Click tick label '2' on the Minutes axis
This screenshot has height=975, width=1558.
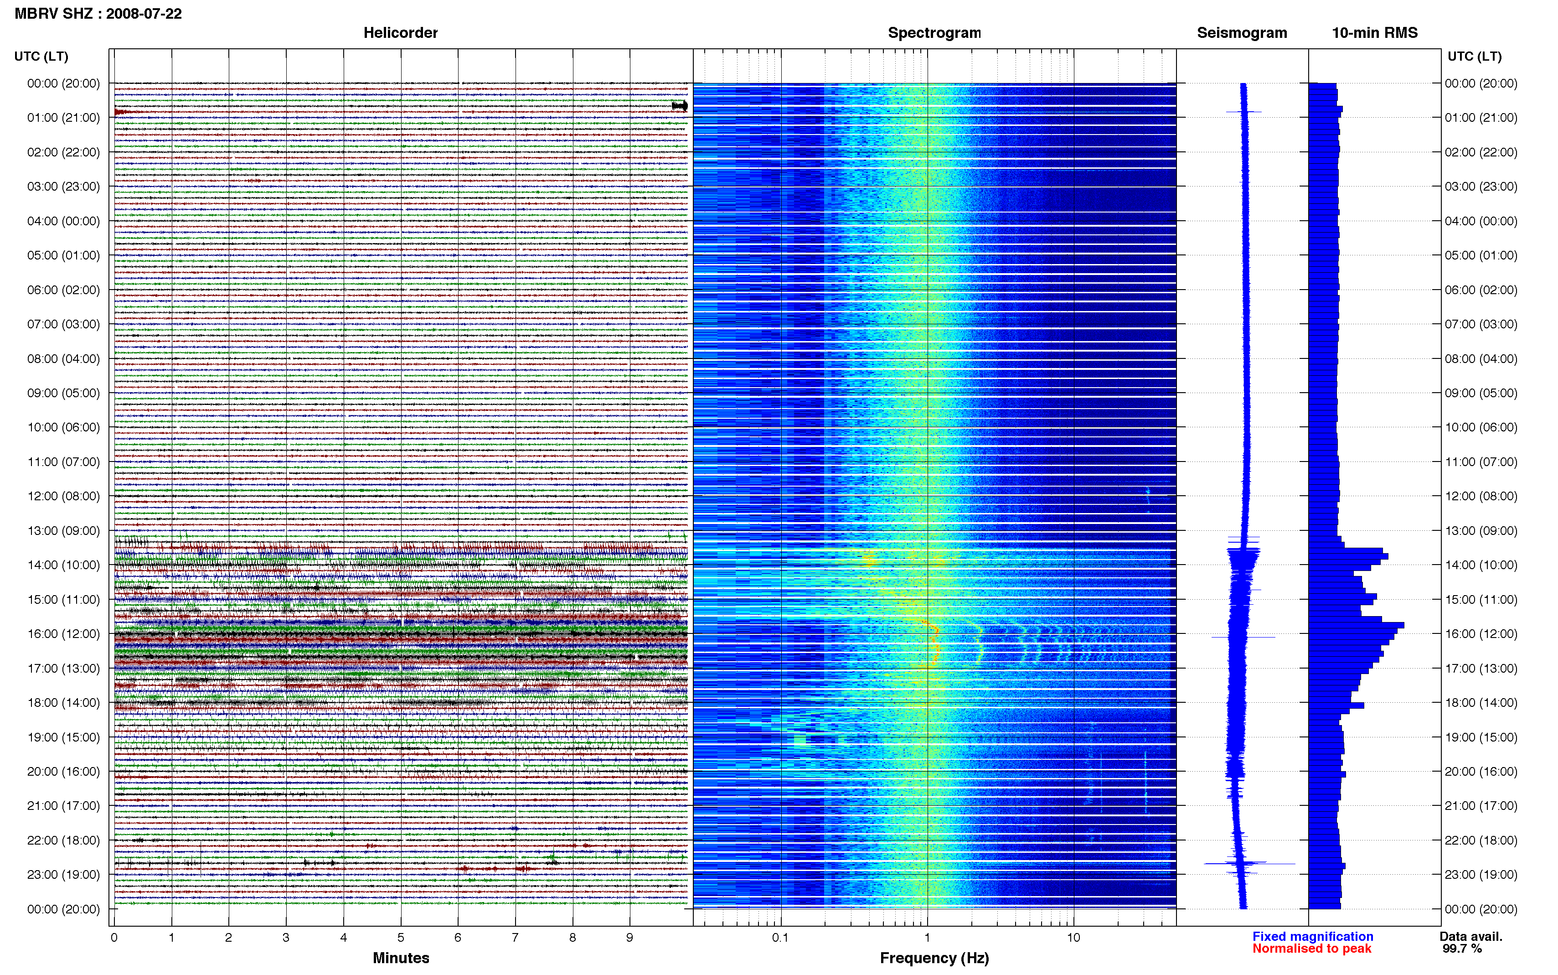pos(229,938)
